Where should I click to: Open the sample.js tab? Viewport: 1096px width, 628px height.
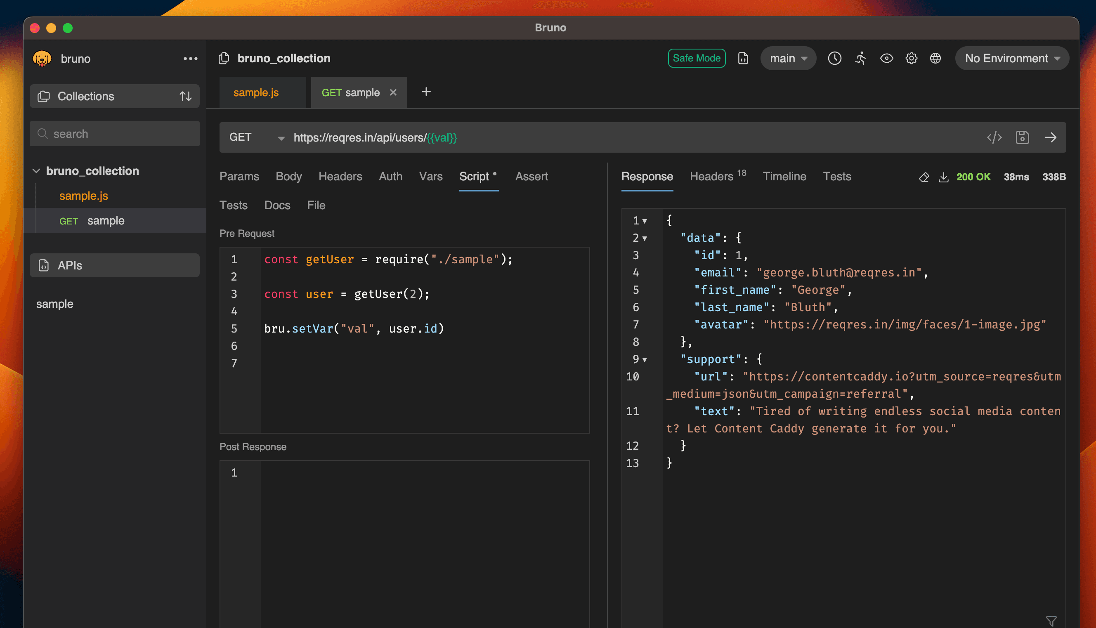click(x=255, y=92)
